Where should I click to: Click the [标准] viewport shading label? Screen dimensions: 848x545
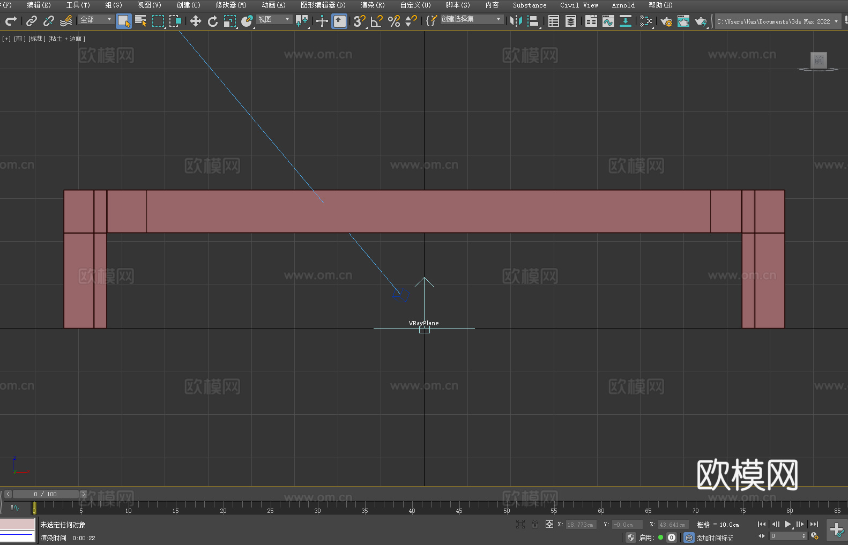tap(36, 39)
